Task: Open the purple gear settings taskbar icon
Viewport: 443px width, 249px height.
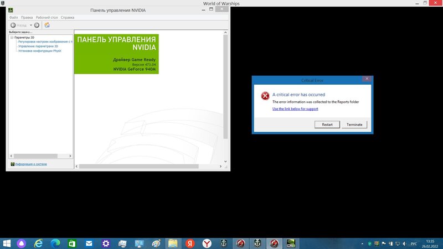Action: 106,243
